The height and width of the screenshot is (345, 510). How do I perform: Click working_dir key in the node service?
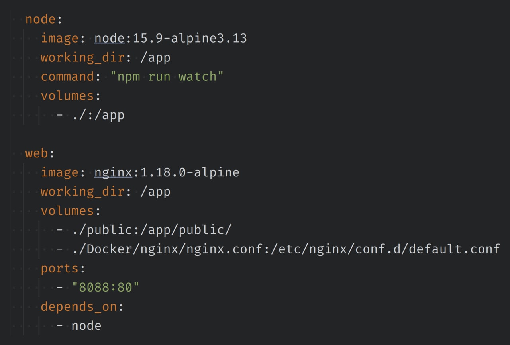click(x=83, y=57)
